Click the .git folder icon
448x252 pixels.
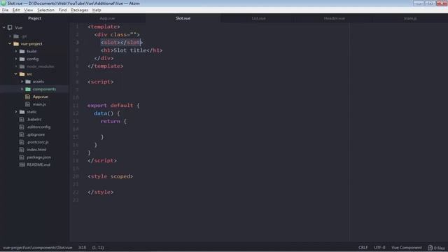(16, 36)
